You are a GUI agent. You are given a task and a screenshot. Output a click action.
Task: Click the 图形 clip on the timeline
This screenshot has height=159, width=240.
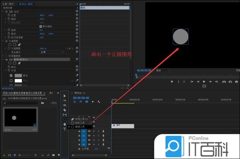point(123,126)
